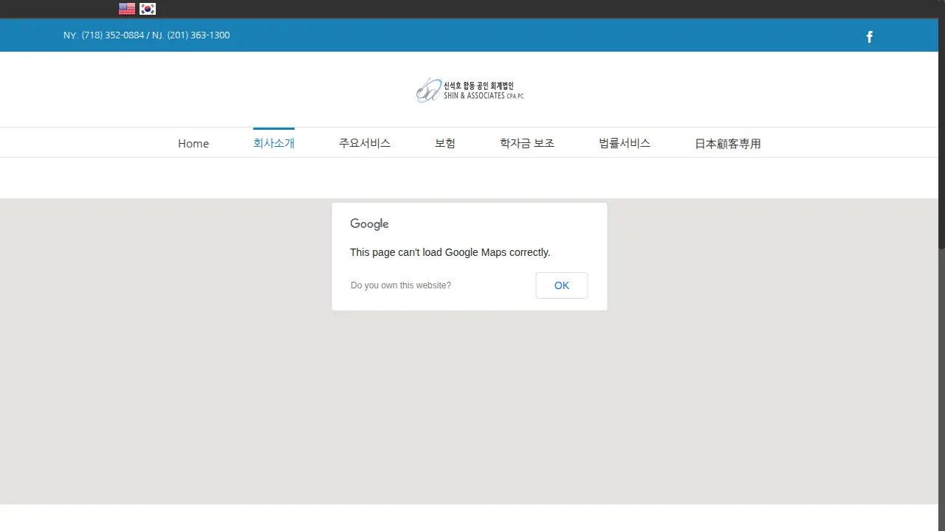Image resolution: width=945 pixels, height=531 pixels.
Task: Switch site language using Korean flag icon
Action: click(148, 9)
